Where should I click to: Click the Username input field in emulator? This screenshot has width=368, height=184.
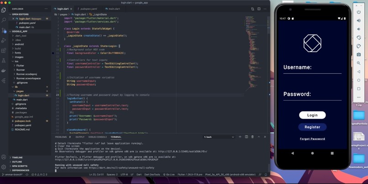312,68
